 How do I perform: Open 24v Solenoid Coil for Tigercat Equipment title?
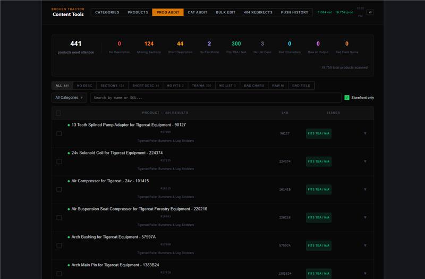click(117, 153)
